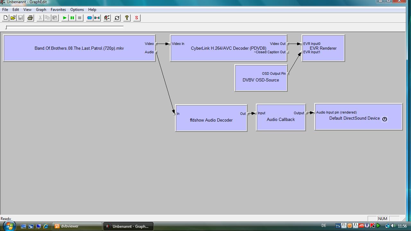The width and height of the screenshot is (411, 231).
Task: Click the clock icon on DirectSound Device
Action: [384, 119]
